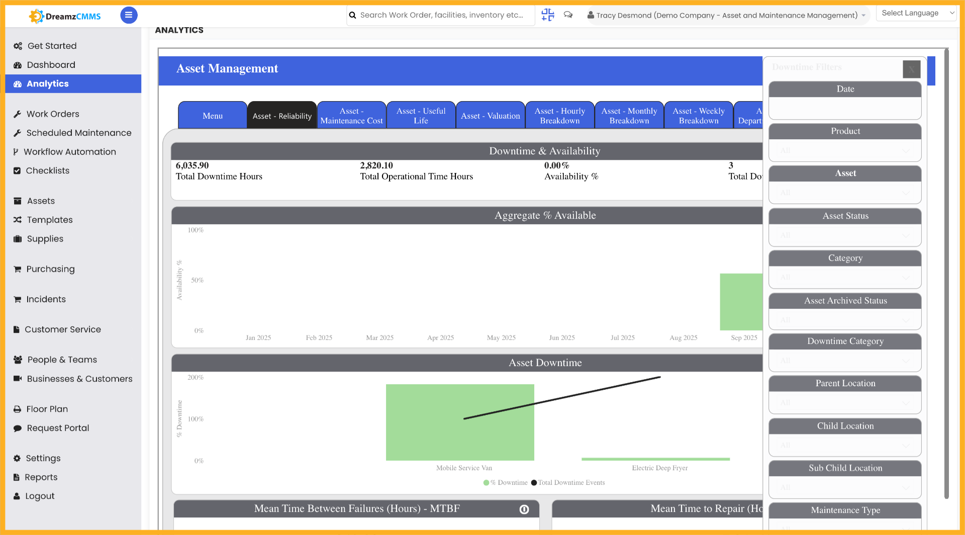Click the Date input field in Downtime Filters
This screenshot has height=535, width=965.
click(x=845, y=106)
